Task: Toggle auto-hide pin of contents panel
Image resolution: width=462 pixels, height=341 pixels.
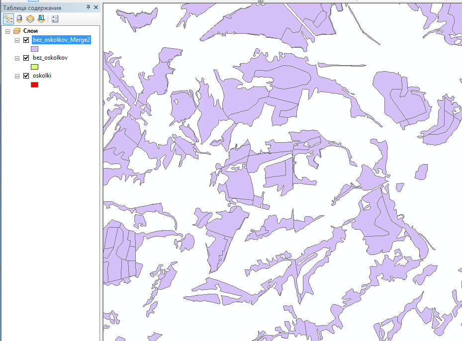Action: (x=88, y=7)
